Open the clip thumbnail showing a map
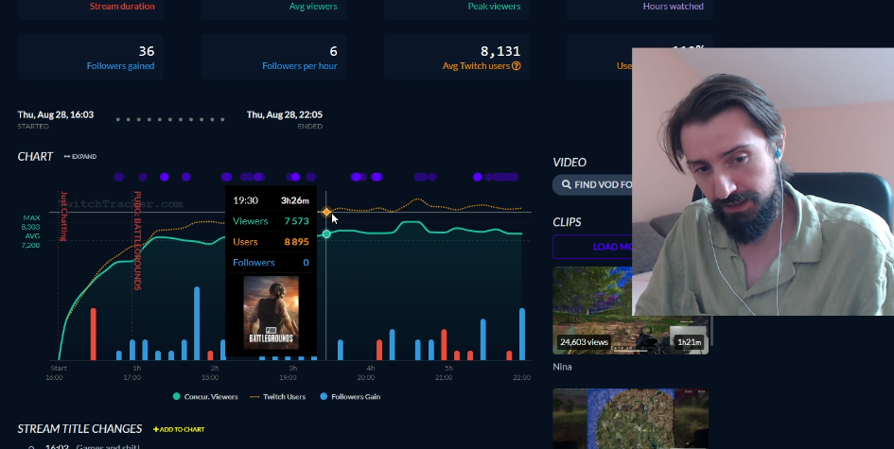The height and width of the screenshot is (449, 894). tap(631, 419)
